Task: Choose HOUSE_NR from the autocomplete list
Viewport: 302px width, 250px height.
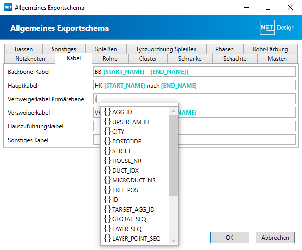Action: 127,161
